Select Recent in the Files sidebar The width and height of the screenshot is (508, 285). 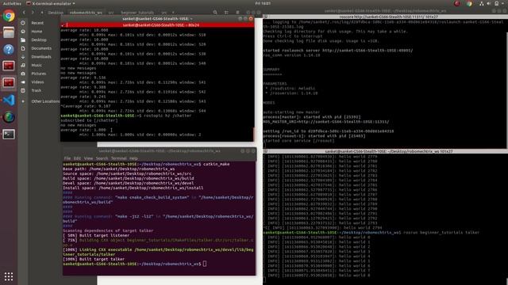click(37, 23)
